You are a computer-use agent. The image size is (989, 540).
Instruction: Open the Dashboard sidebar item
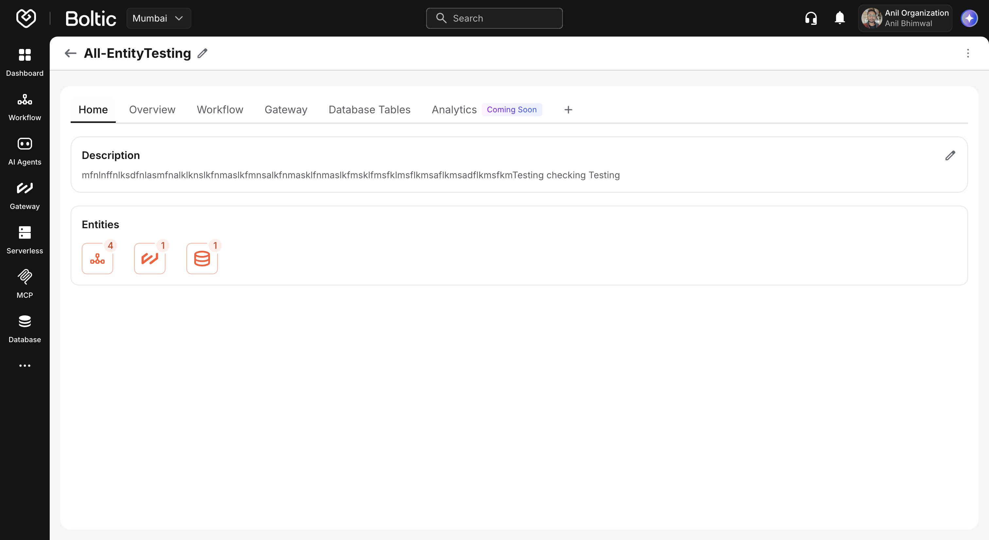[25, 62]
